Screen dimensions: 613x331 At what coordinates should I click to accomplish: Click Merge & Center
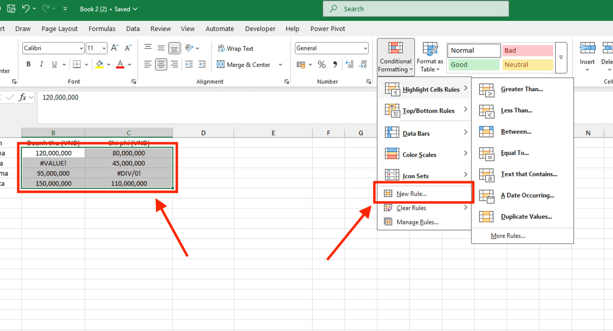(244, 65)
